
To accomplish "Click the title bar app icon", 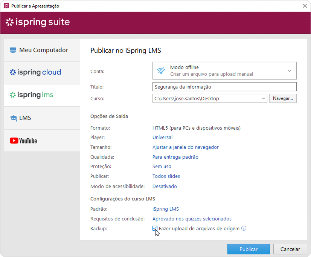I will [6, 6].
